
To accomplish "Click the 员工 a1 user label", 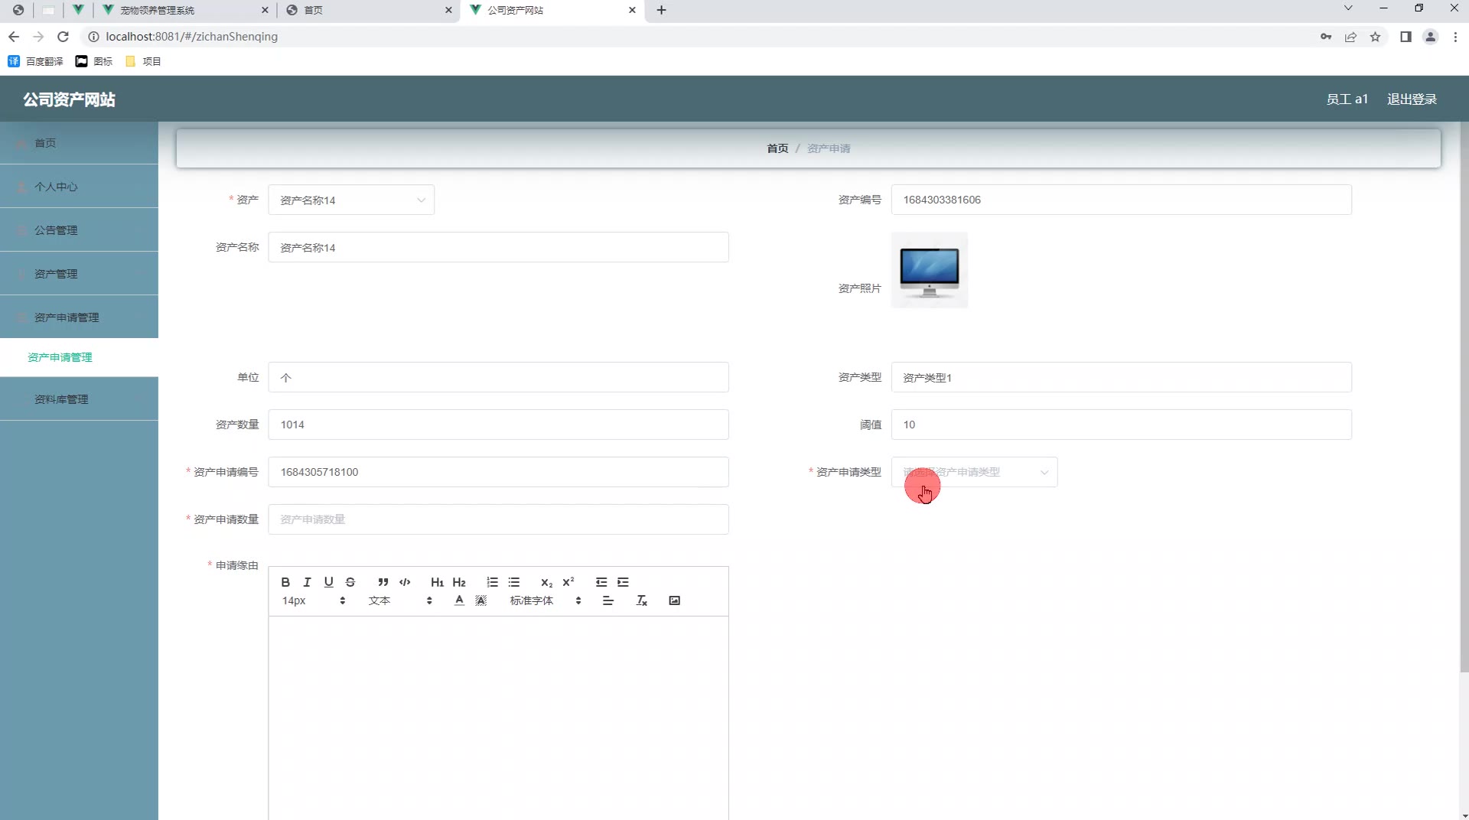I will [1347, 99].
